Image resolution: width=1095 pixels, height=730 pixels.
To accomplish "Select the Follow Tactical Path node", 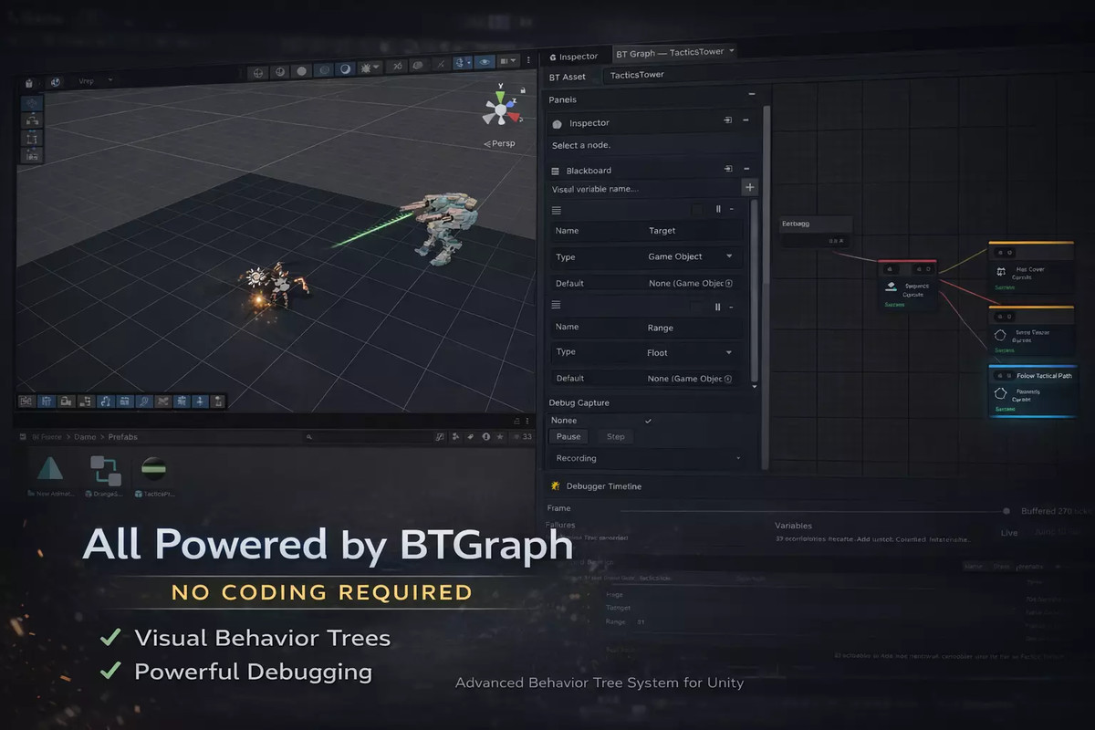I will point(1032,391).
